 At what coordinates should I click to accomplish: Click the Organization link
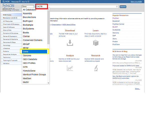tap(56, 25)
